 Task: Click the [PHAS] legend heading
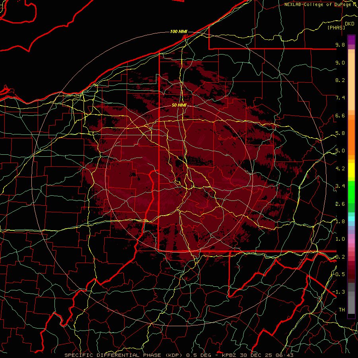(x=336, y=27)
